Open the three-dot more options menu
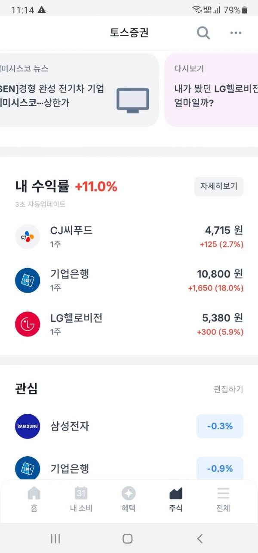Image resolution: width=258 pixels, height=553 pixels. 236,33
